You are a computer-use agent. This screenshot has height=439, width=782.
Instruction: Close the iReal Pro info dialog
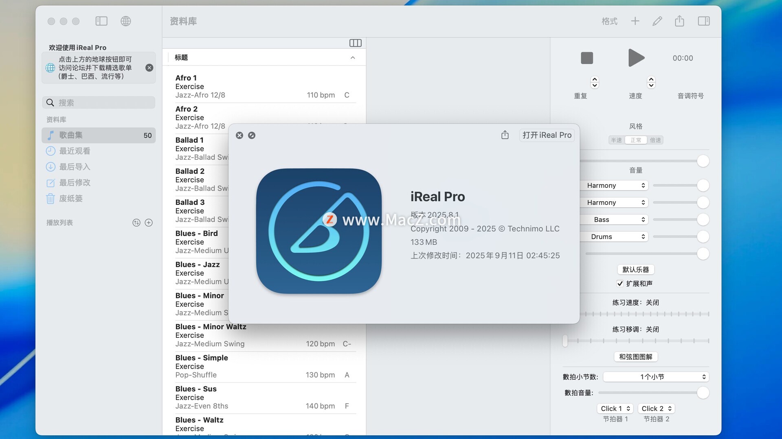coord(239,135)
